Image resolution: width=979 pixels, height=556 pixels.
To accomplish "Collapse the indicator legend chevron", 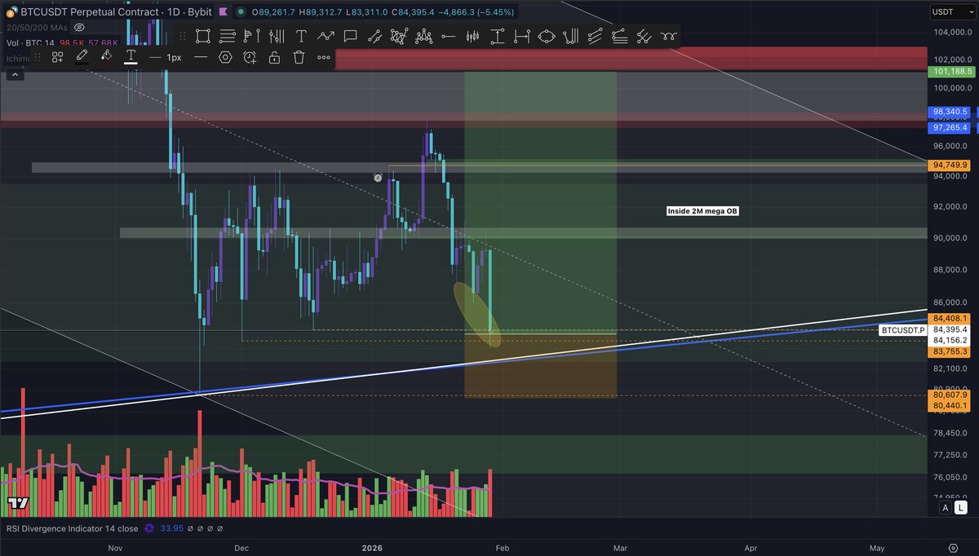I will click(15, 74).
